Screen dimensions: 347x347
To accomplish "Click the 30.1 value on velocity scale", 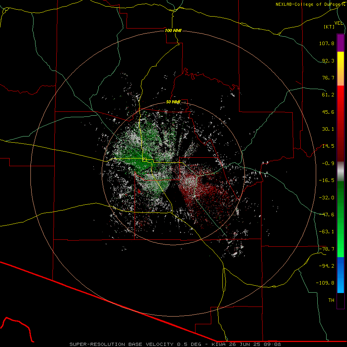I will [x=328, y=129].
